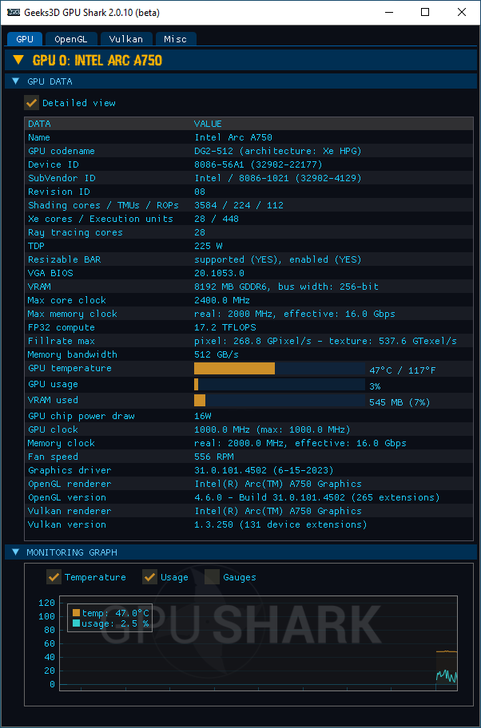Click VRAM used reading '545 MB (7%)'
The height and width of the screenshot is (728, 481).
pyautogui.click(x=400, y=402)
